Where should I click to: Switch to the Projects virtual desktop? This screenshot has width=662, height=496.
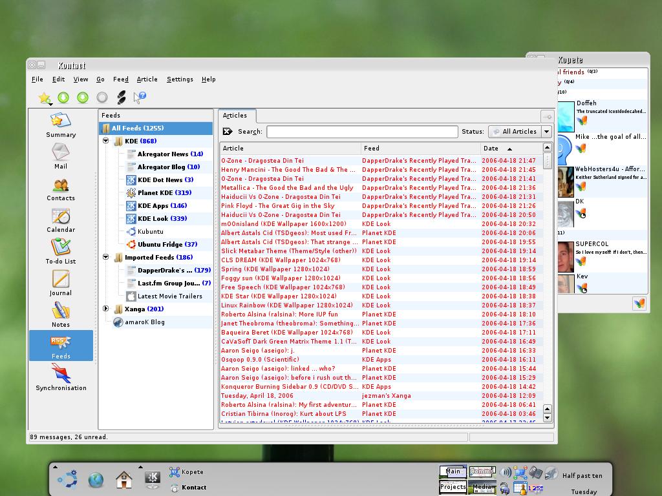tap(453, 487)
